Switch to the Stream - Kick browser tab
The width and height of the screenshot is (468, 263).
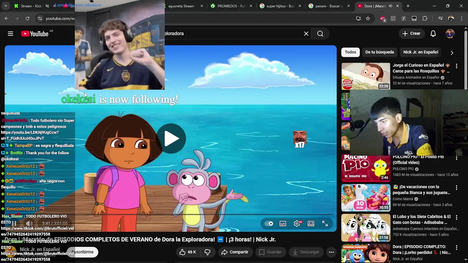point(28,6)
